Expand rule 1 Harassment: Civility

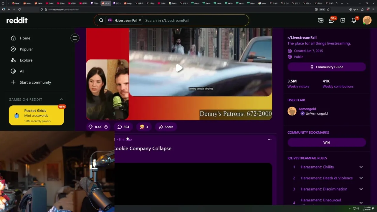(x=361, y=167)
